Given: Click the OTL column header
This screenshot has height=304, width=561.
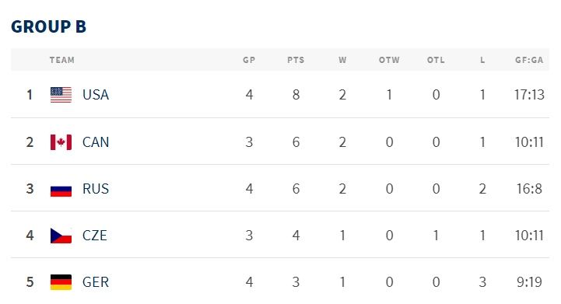Looking at the screenshot, I should click(x=436, y=60).
